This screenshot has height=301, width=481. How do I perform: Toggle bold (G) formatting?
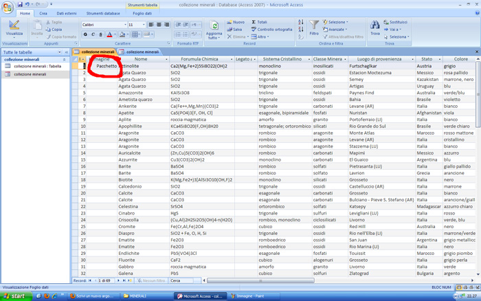click(x=85, y=34)
